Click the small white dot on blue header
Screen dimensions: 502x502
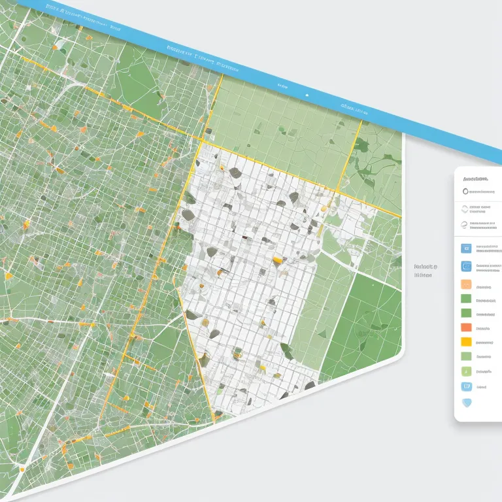[x=306, y=95]
